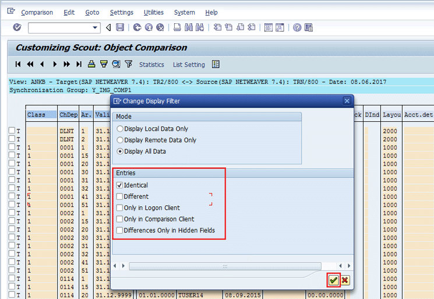Image resolution: width=434 pixels, height=299 pixels.
Task: Select Display Local Data Only option
Action: [x=121, y=129]
